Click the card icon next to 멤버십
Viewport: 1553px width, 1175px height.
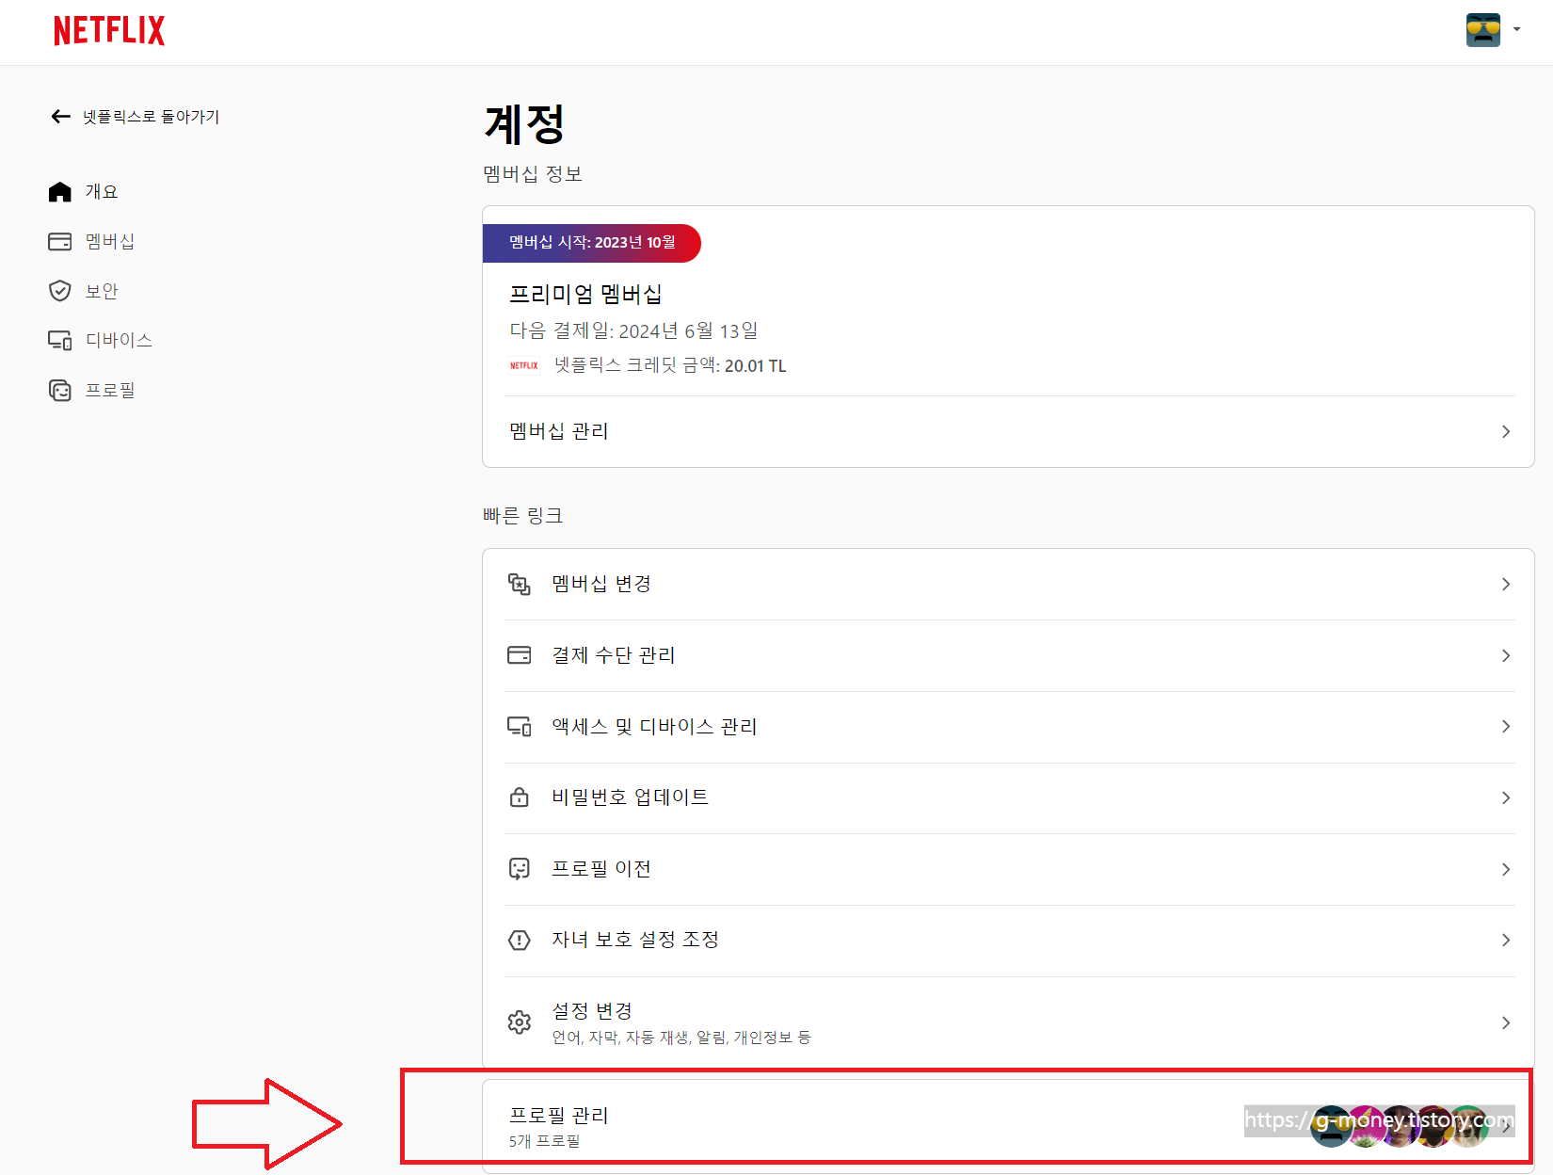coord(60,242)
